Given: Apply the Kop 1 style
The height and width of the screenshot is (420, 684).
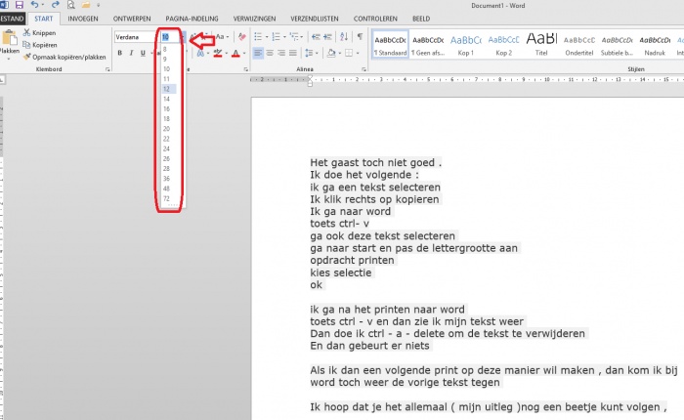Looking at the screenshot, I should 465,44.
